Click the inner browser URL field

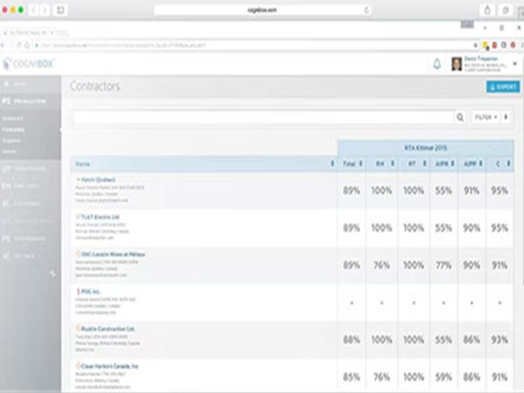254,45
